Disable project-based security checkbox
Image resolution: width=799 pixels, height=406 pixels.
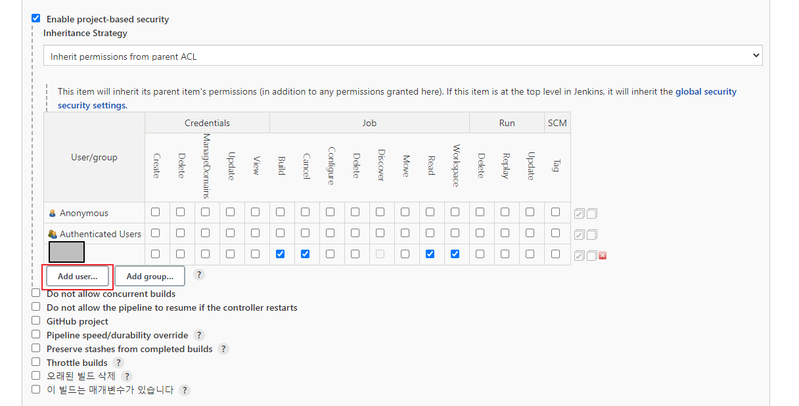click(x=36, y=18)
